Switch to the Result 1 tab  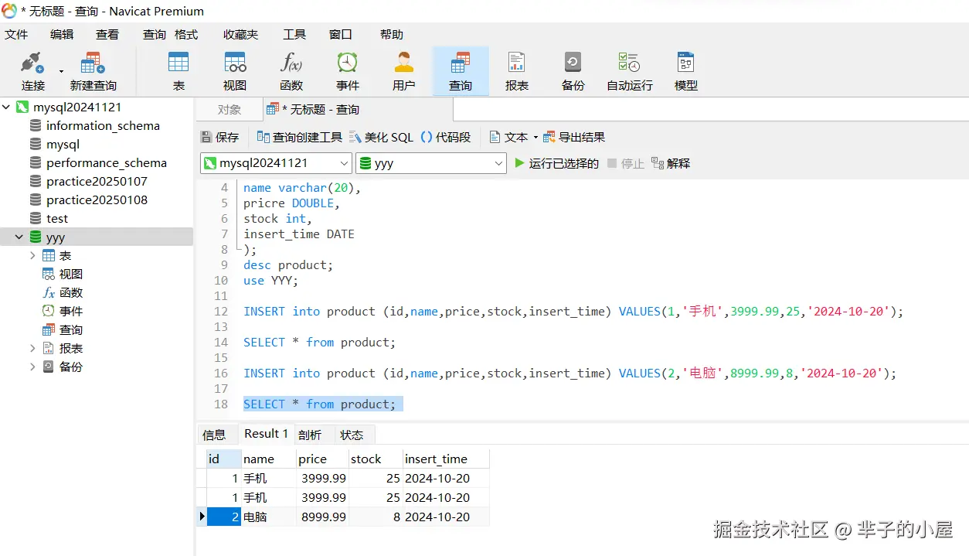(x=266, y=434)
